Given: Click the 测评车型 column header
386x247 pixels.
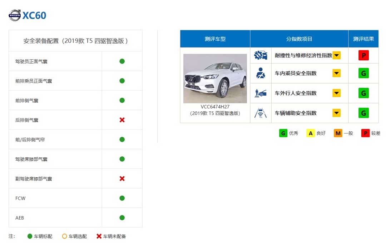Looking at the screenshot, I should [215, 39].
